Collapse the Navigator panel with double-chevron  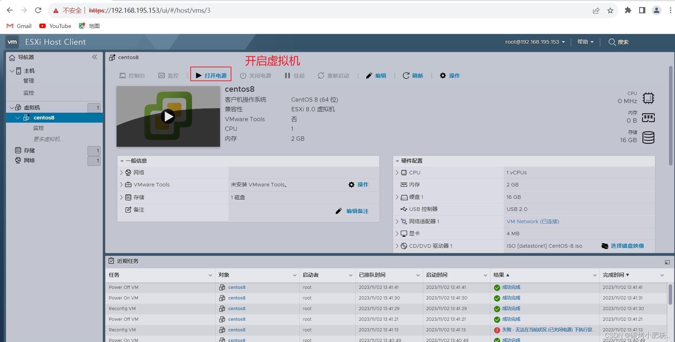click(x=95, y=57)
